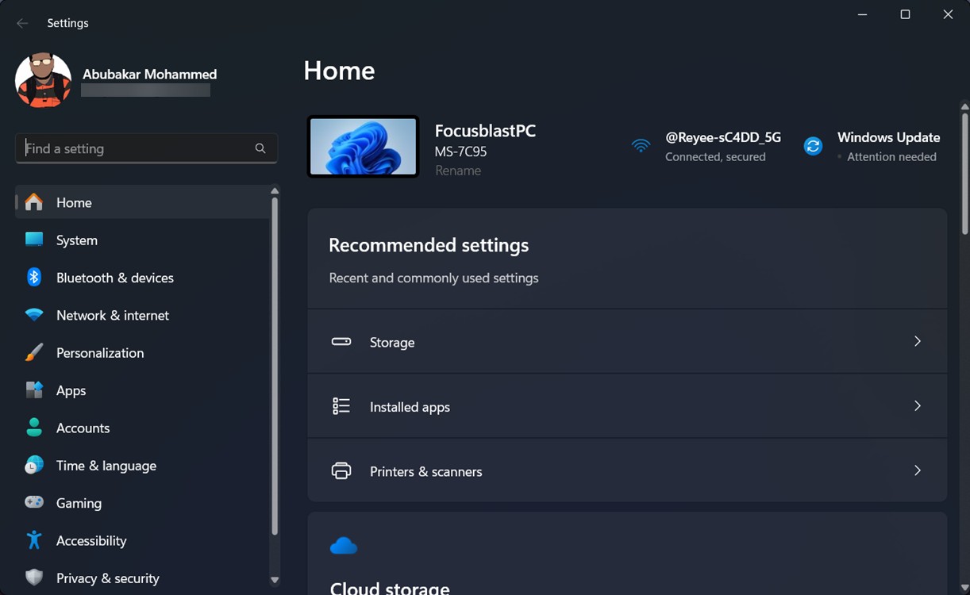Go to Accounts settings
Screen dimensions: 970x595
pos(142,428)
